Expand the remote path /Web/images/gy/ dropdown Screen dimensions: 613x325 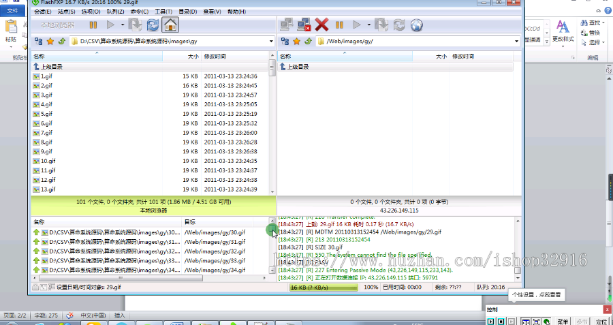[516, 42]
